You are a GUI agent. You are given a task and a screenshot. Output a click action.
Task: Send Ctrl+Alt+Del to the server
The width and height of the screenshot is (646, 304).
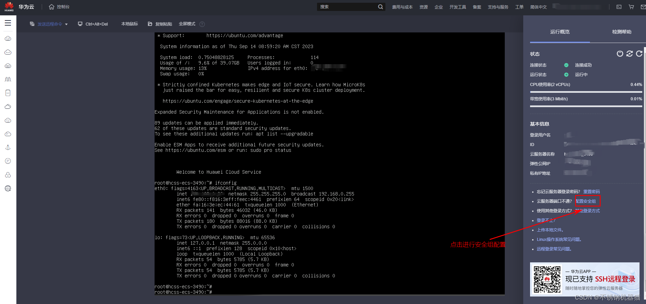93,24
